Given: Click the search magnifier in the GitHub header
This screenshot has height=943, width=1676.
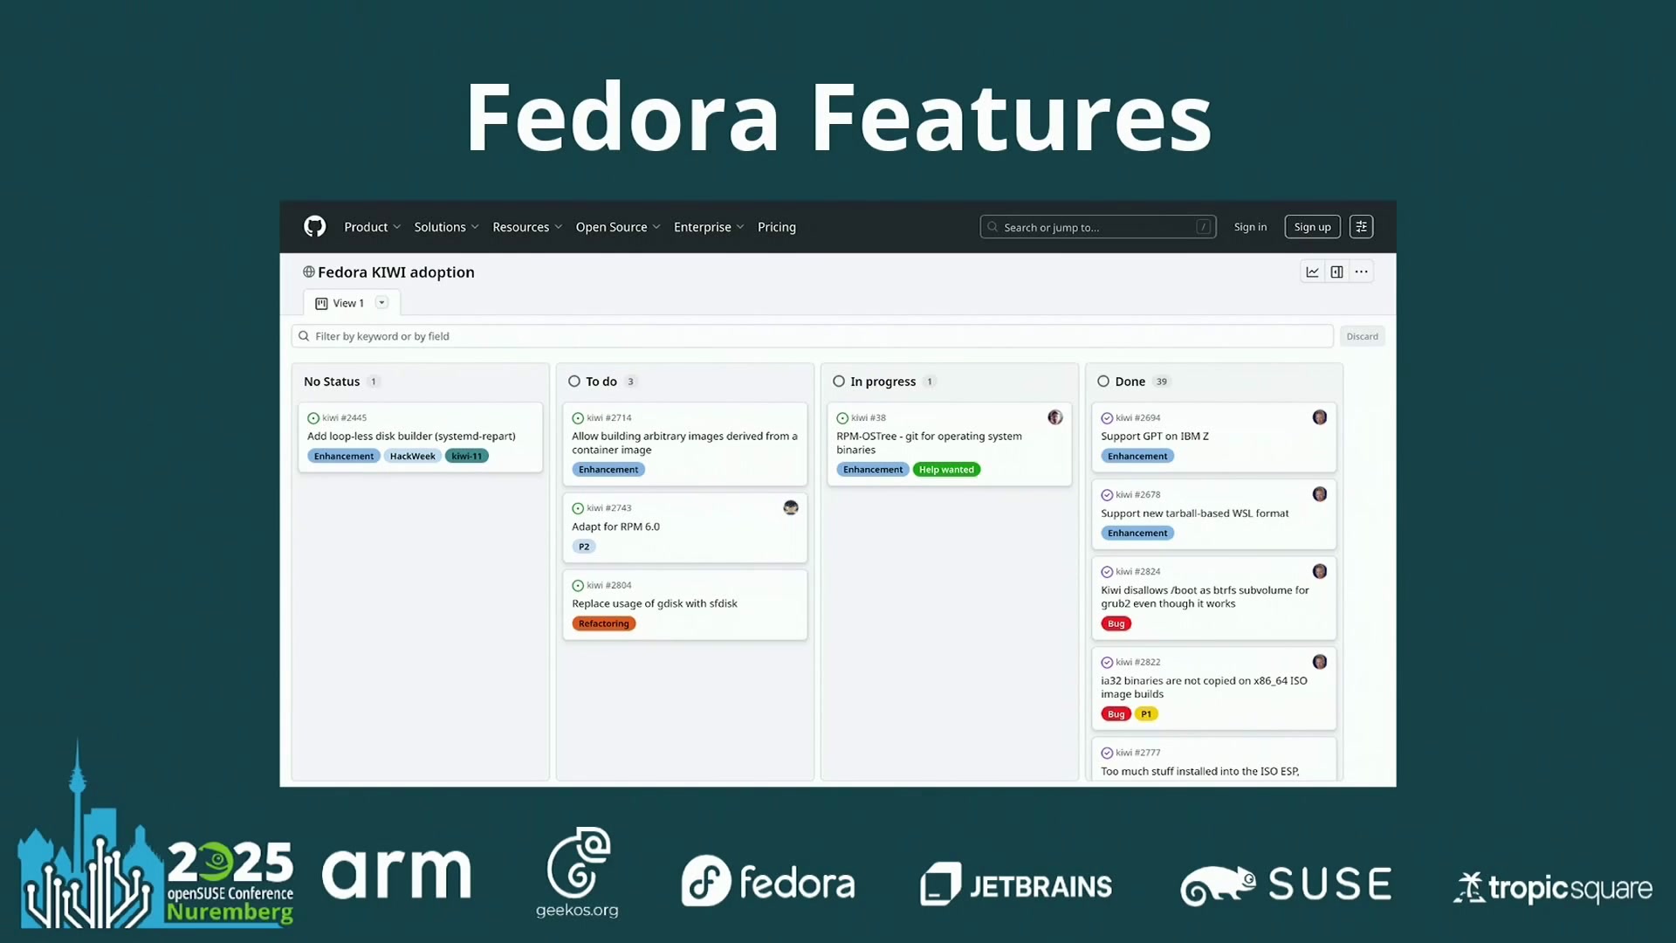Looking at the screenshot, I should coord(993,227).
